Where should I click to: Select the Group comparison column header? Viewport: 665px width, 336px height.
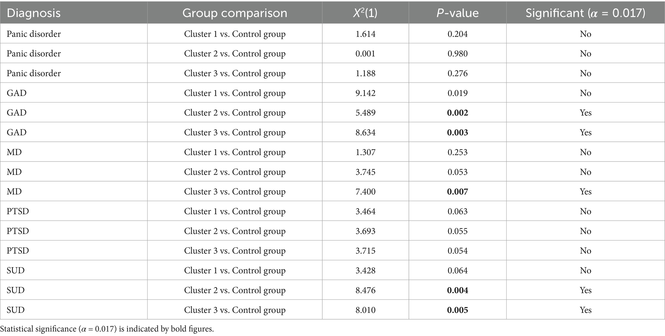point(235,13)
